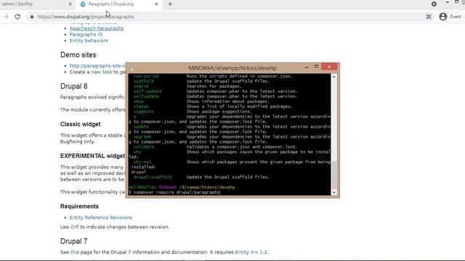Click the terminal vertical scrollbar thumb
465x261 pixels.
click(x=334, y=175)
